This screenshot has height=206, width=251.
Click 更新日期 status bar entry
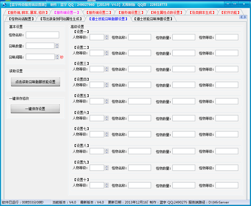[127, 202]
